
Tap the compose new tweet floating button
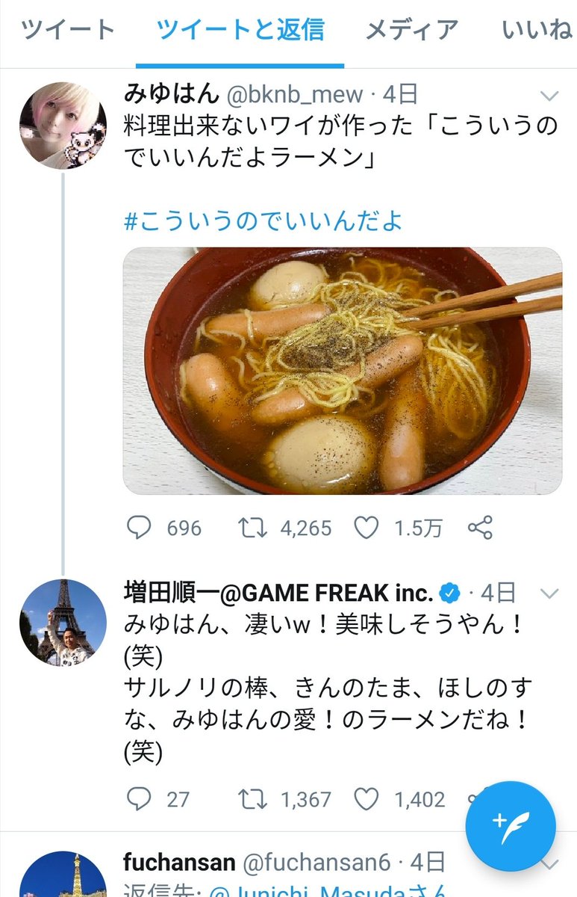511,825
